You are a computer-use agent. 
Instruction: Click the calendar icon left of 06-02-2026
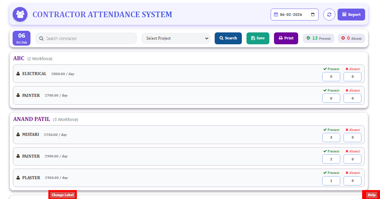pos(276,15)
